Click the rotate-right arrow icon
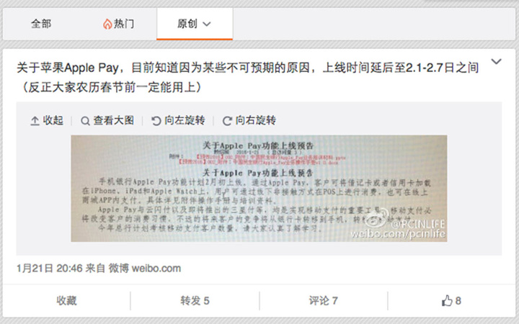Image resolution: width=519 pixels, height=324 pixels. 227,121
